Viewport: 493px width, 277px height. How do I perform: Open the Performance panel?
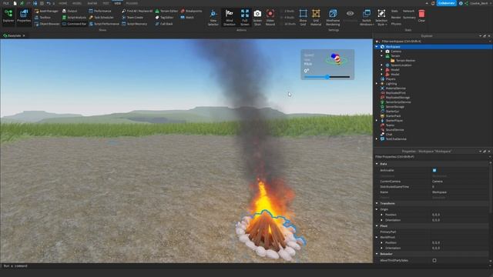tap(100, 11)
